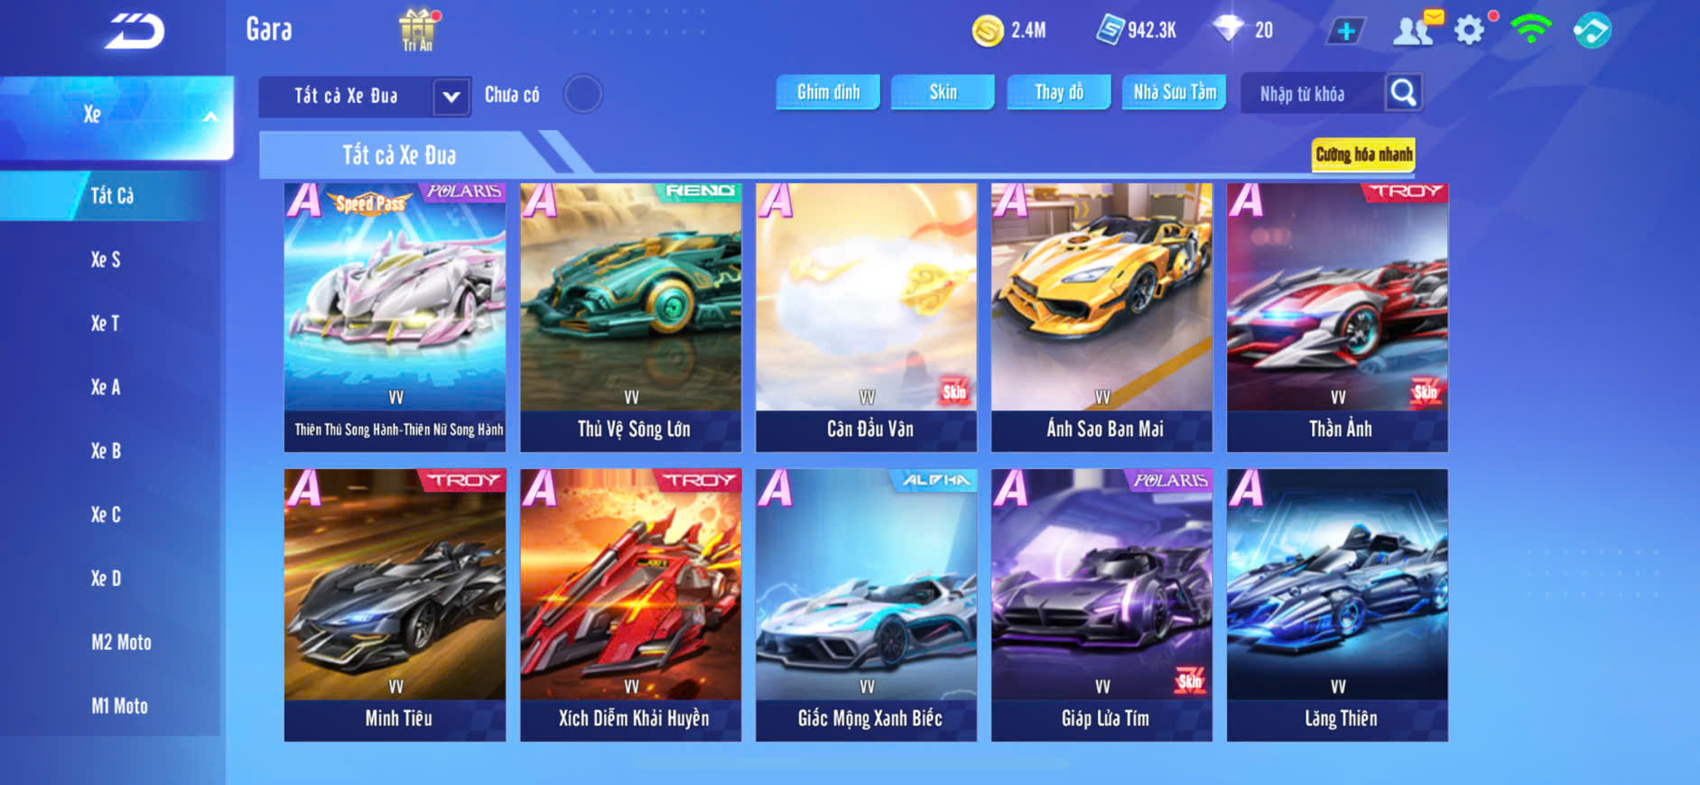Open the Tất cả Xe Đua dropdown arrow
The image size is (1700, 785).
[451, 97]
